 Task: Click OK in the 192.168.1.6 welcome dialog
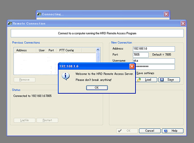click(97, 88)
